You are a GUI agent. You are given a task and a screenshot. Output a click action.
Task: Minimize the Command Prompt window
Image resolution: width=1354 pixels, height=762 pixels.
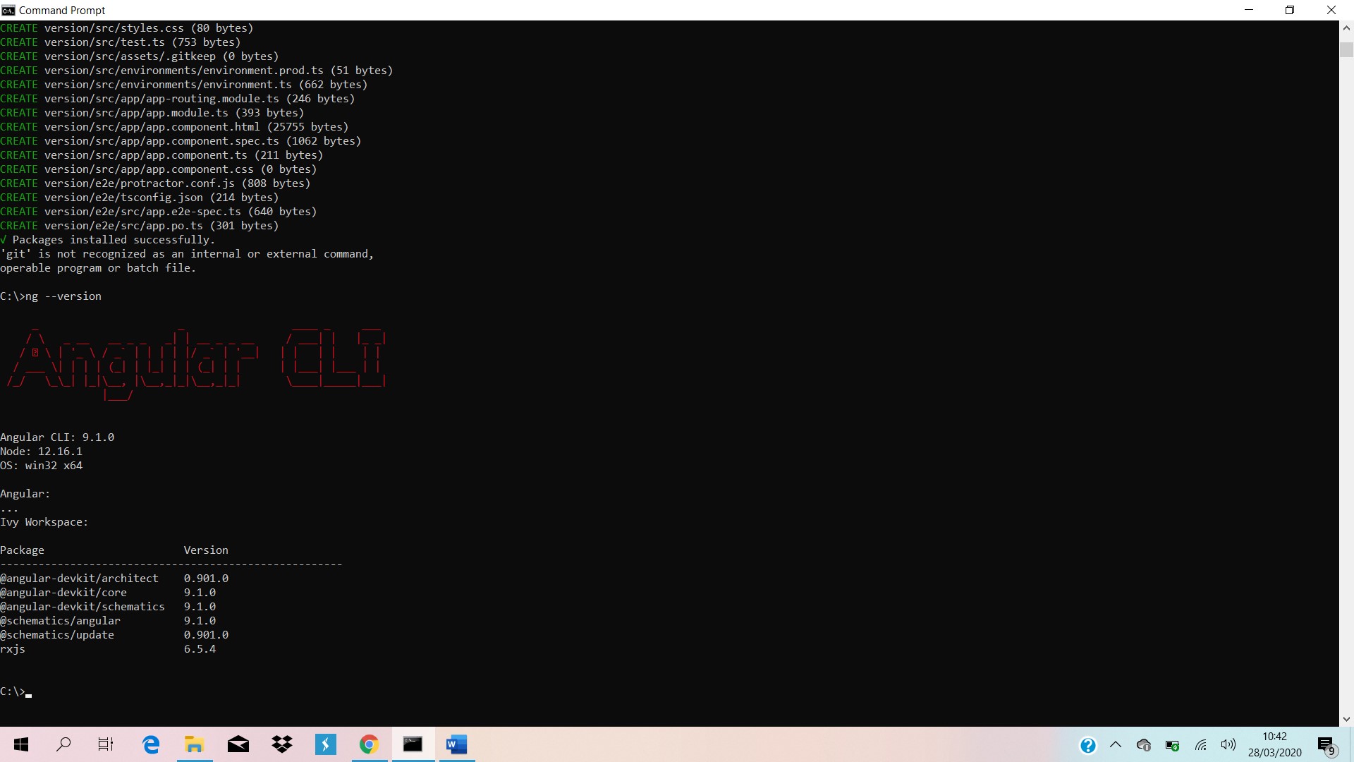1250,10
